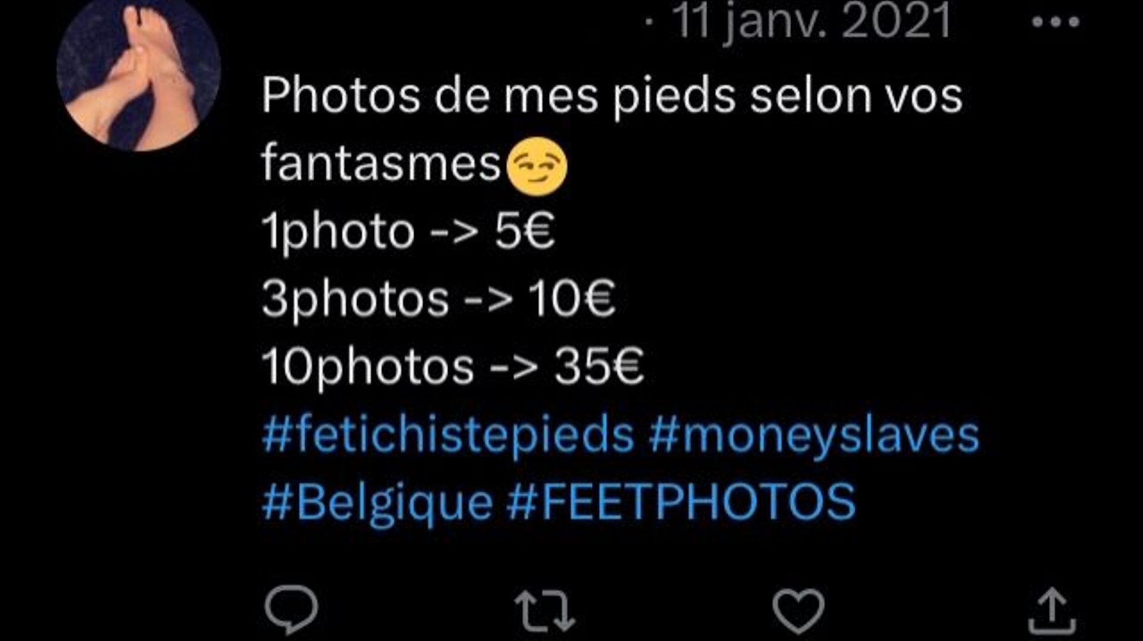Click the smirking face emoji
This screenshot has height=641, width=1143.
pos(536,166)
